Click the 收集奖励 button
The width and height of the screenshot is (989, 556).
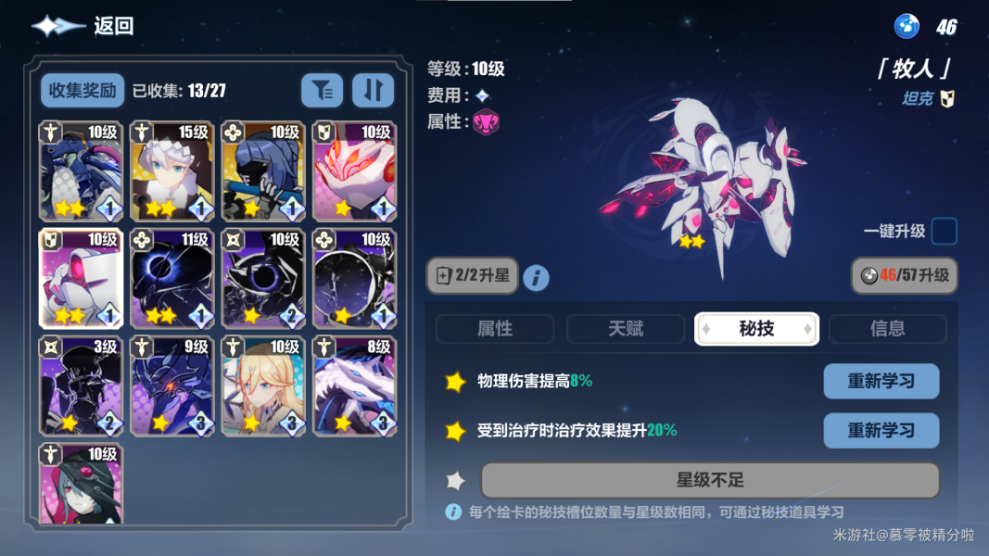[x=82, y=91]
